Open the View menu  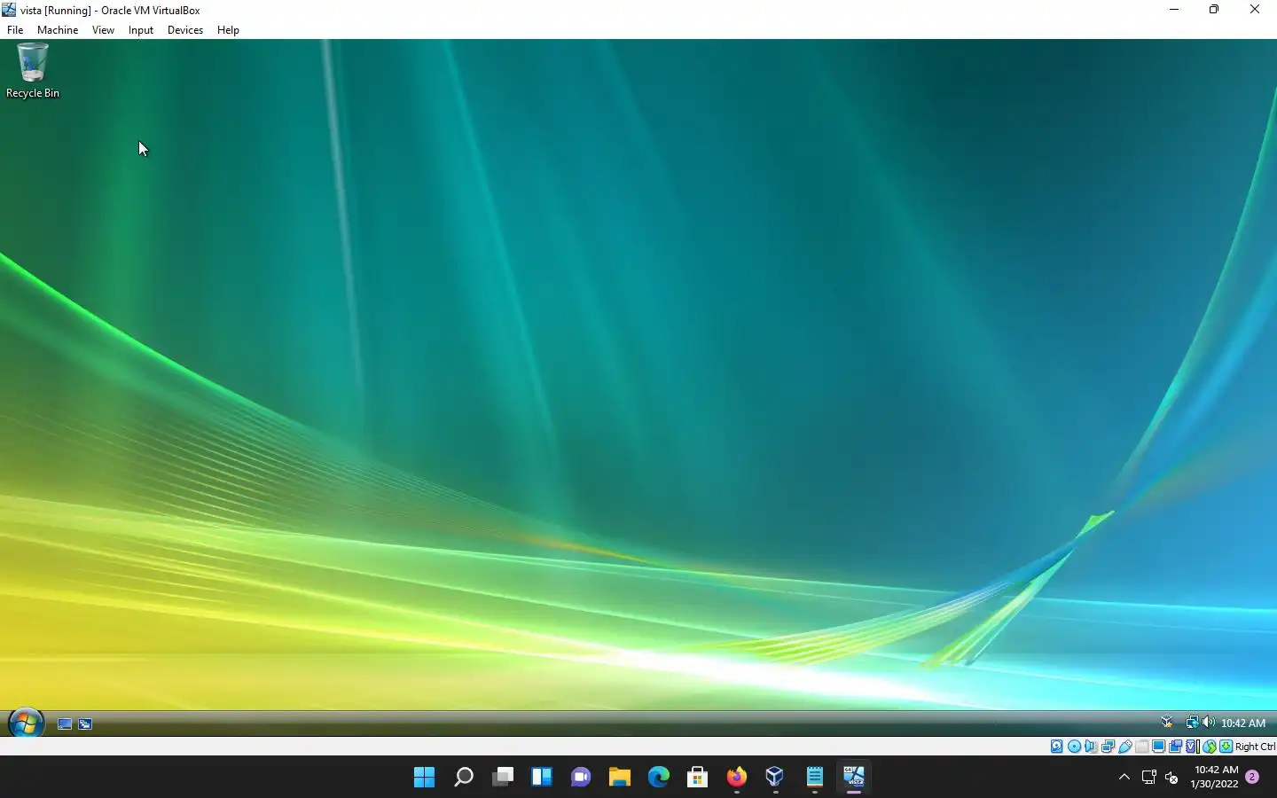pyautogui.click(x=103, y=29)
